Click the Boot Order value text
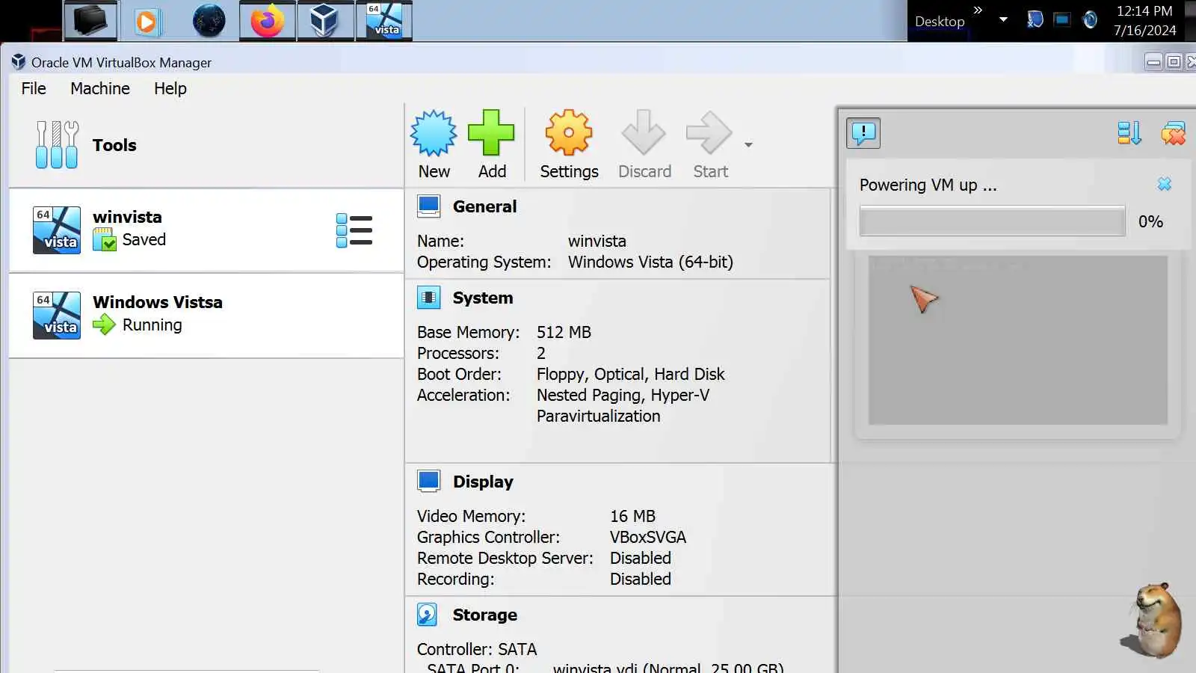The image size is (1196, 673). click(630, 374)
